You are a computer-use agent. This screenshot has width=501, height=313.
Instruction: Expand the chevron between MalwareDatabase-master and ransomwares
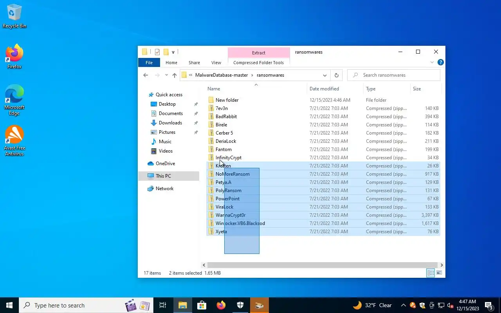[252, 75]
